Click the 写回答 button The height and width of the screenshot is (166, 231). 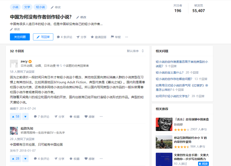click(43, 37)
